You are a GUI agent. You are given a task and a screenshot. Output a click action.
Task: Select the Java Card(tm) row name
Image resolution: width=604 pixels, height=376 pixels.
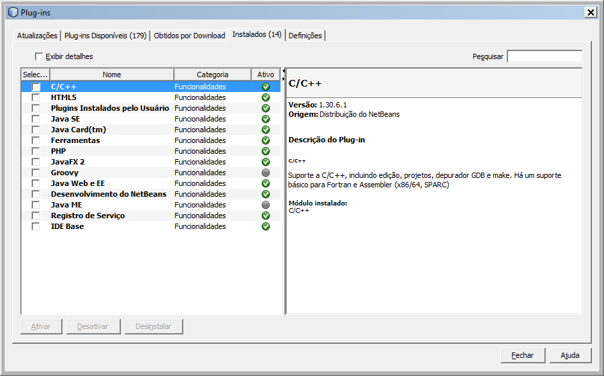pyautogui.click(x=79, y=130)
